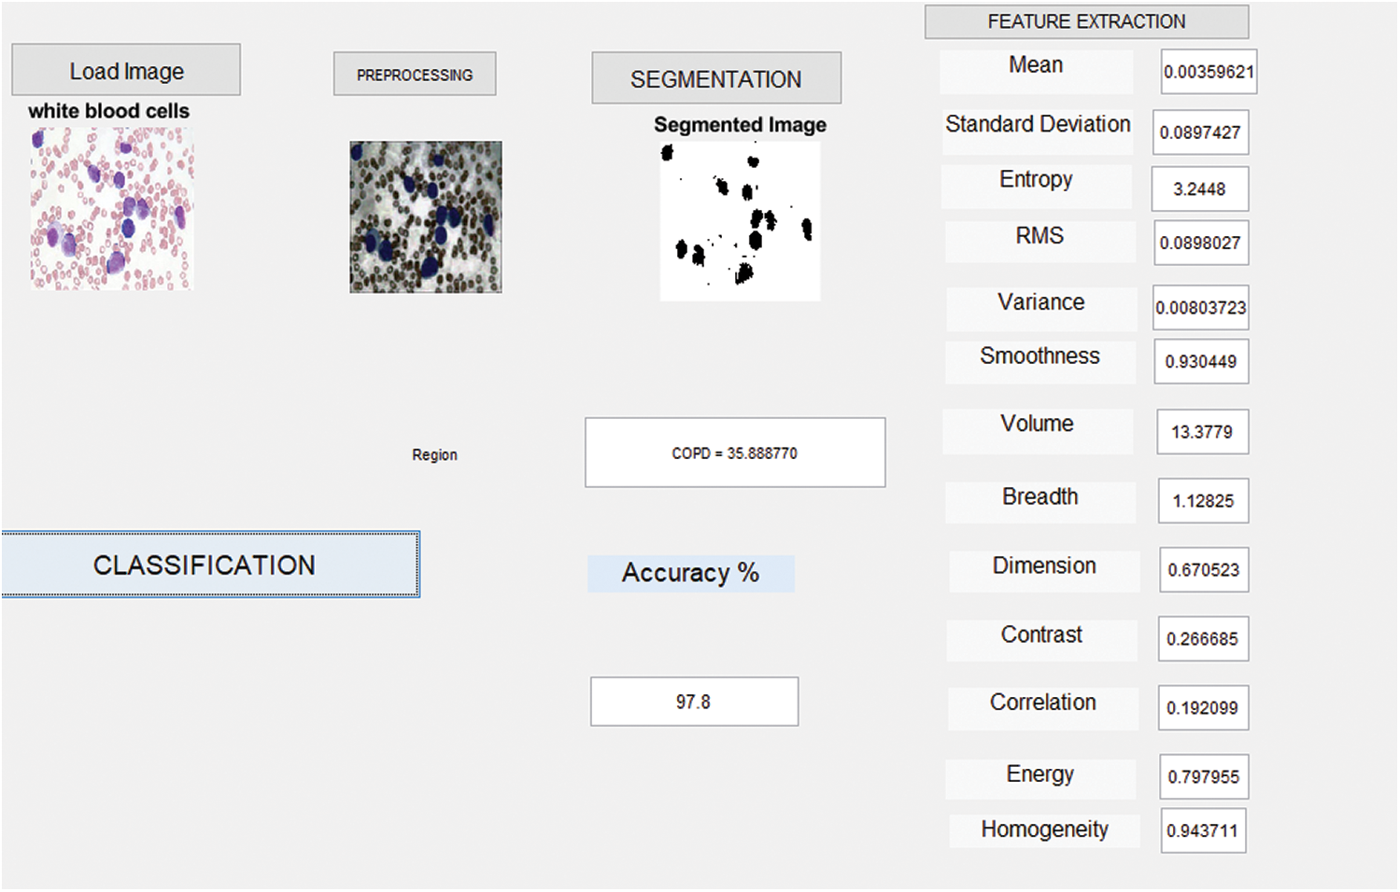Select the white blood cells input image
The image size is (1400, 892).
(112, 209)
